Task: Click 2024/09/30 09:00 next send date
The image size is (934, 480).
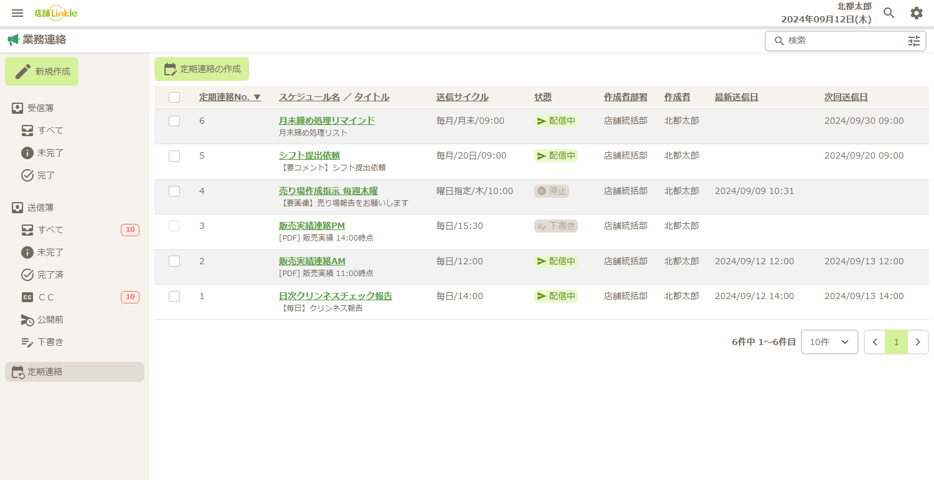Action: click(864, 121)
